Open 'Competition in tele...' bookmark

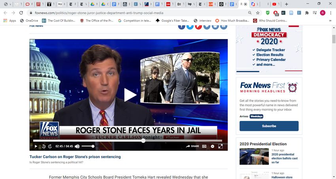tap(134, 21)
